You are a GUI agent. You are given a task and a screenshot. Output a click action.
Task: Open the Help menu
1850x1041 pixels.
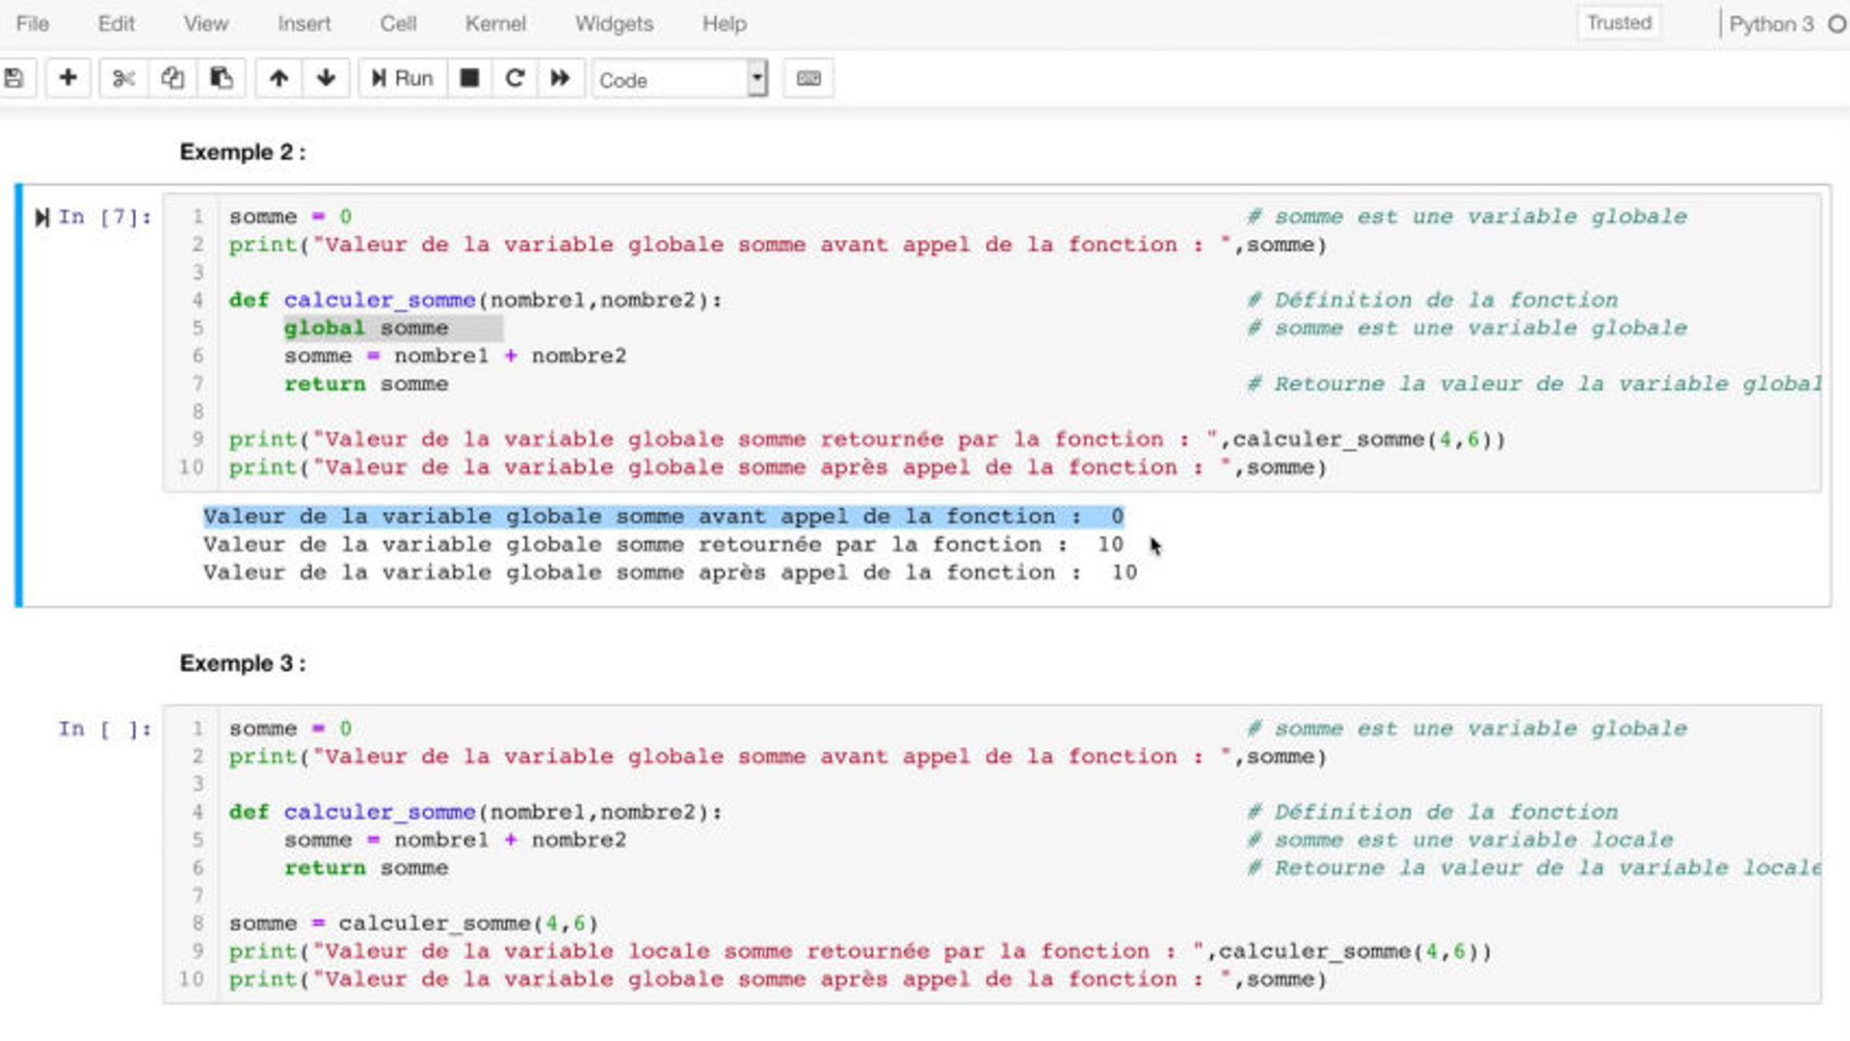click(724, 24)
